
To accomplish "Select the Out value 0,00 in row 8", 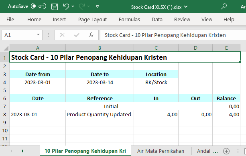I will point(195,114).
